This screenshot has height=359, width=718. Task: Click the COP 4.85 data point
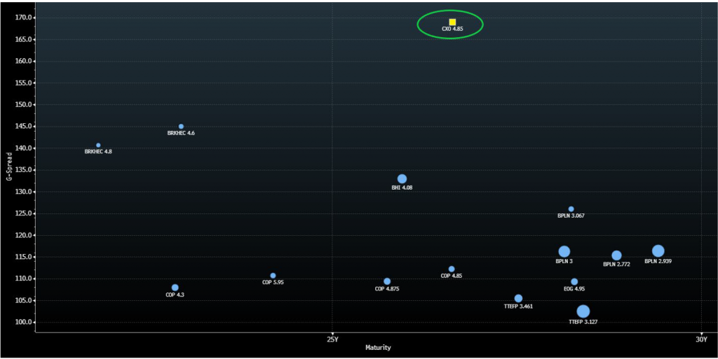452,269
